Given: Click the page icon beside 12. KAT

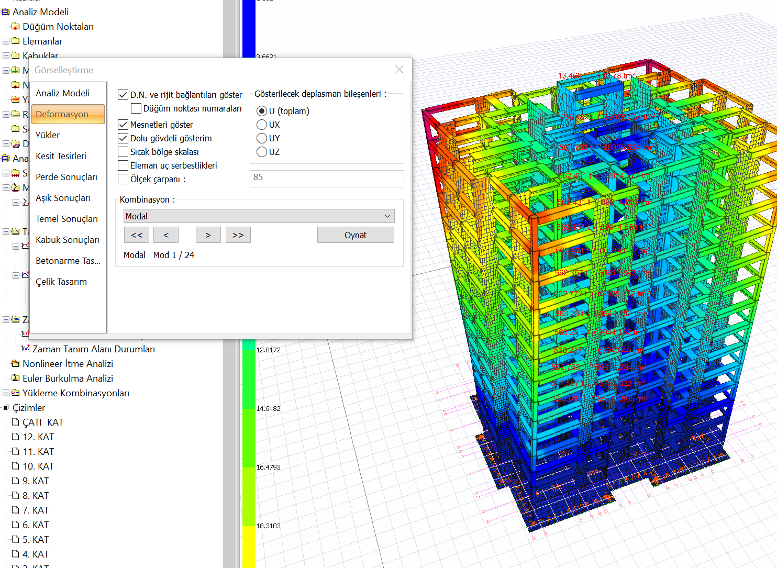Looking at the screenshot, I should click(x=16, y=437).
